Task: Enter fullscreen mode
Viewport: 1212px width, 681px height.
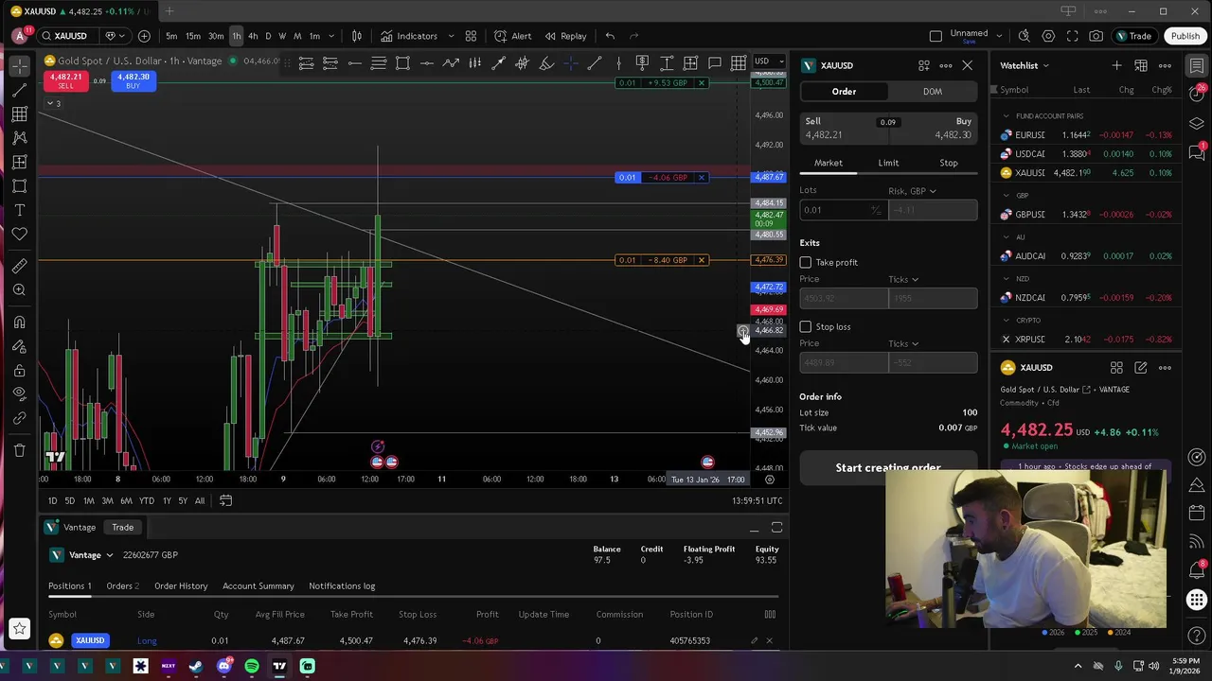Action: pos(1072,36)
